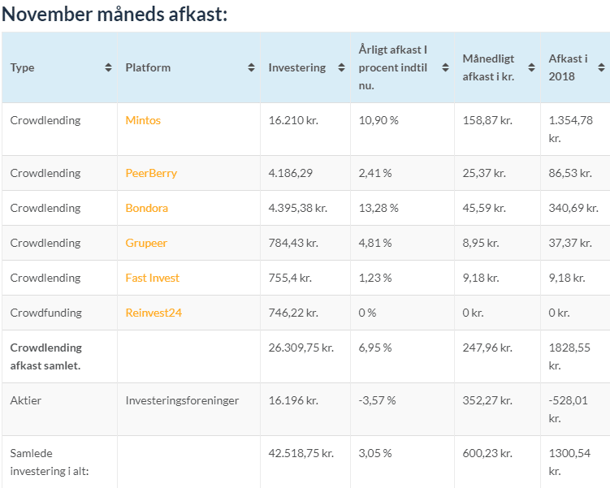This screenshot has width=610, height=488.
Task: Sort by Årligt afkast percent arrows
Action: click(x=445, y=68)
